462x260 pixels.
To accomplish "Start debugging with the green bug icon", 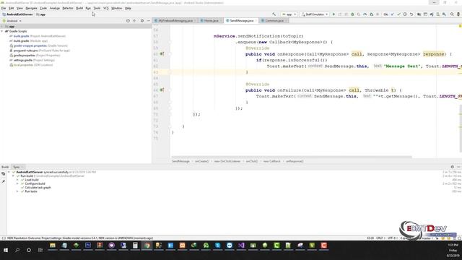I will 352,14.
